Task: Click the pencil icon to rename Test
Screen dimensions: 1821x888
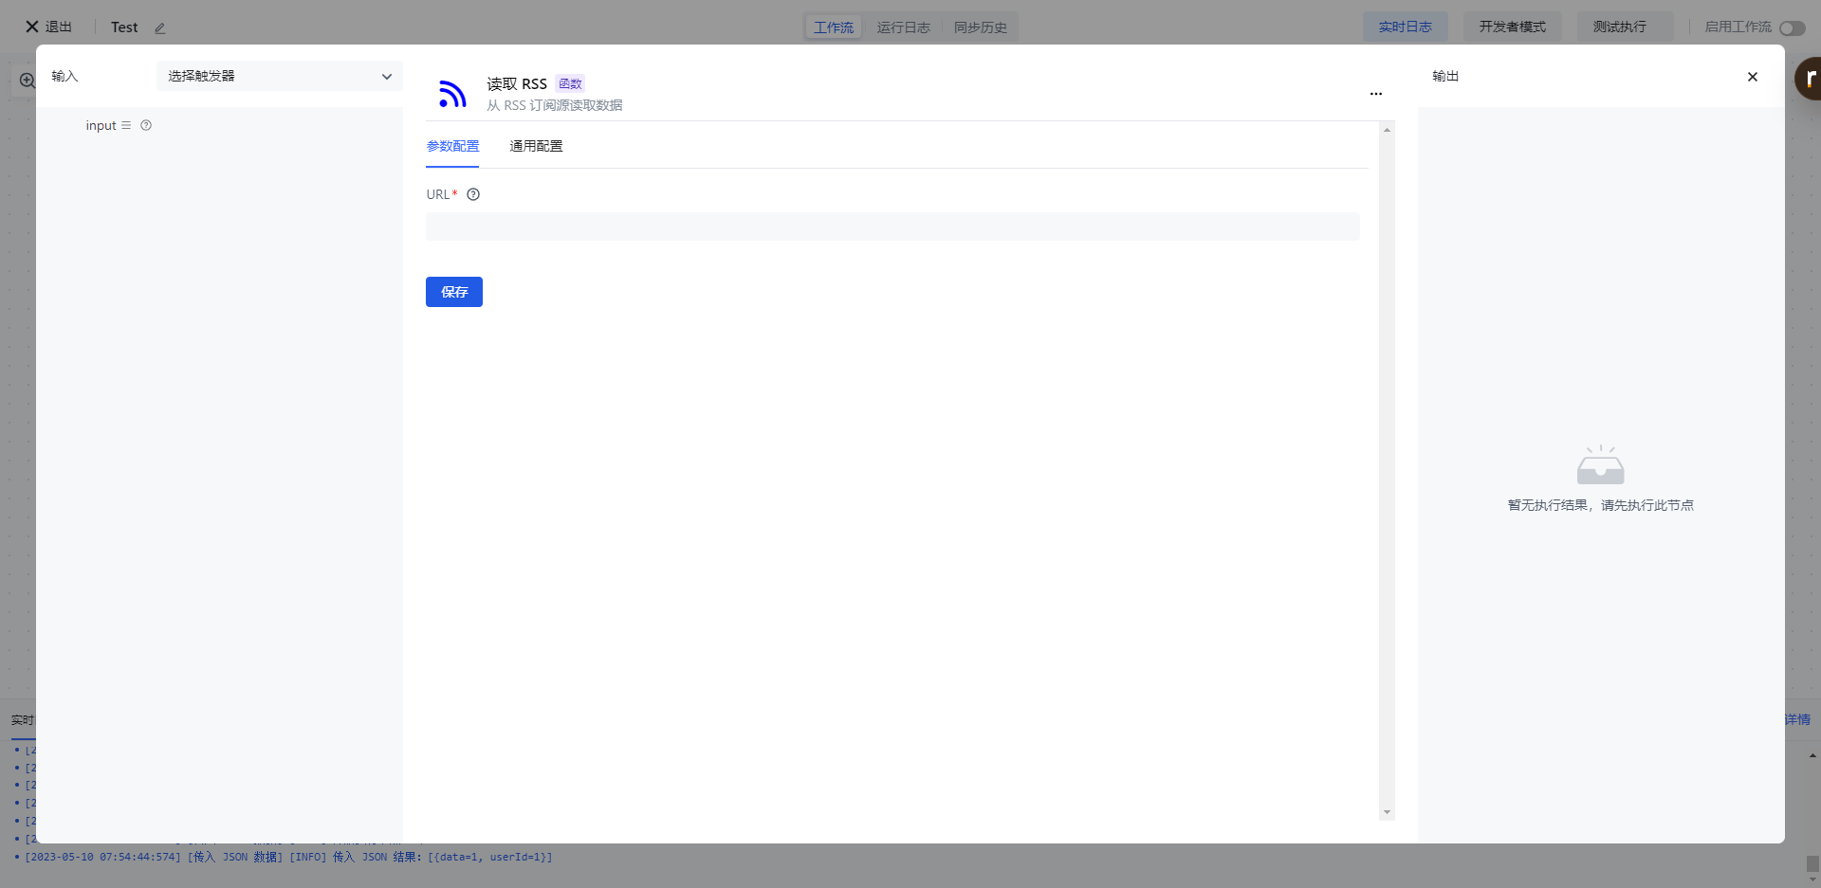Action: tap(160, 28)
